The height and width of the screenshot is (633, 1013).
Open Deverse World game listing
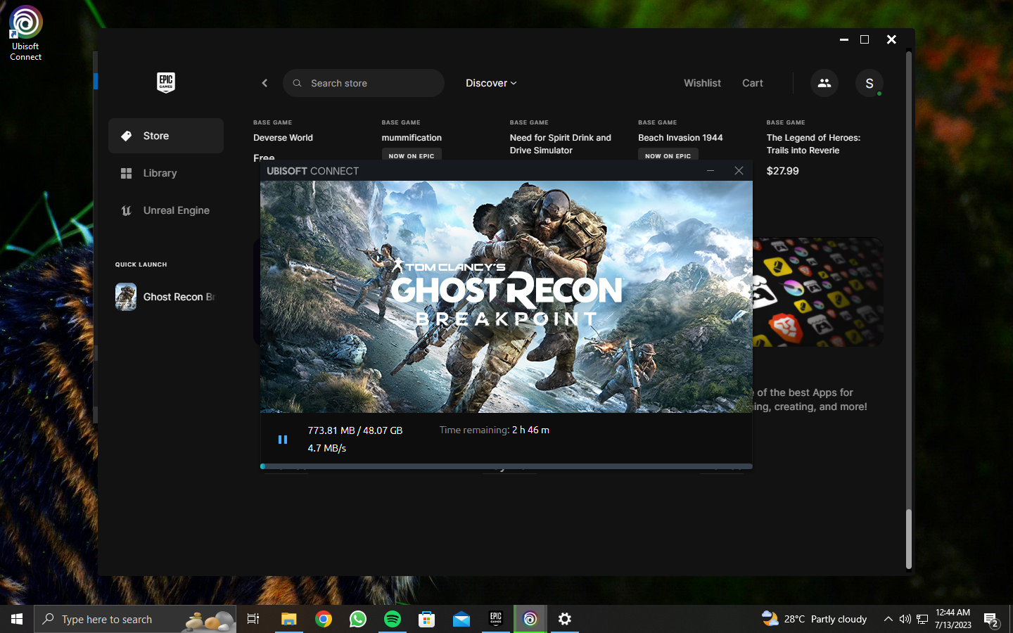pos(283,138)
